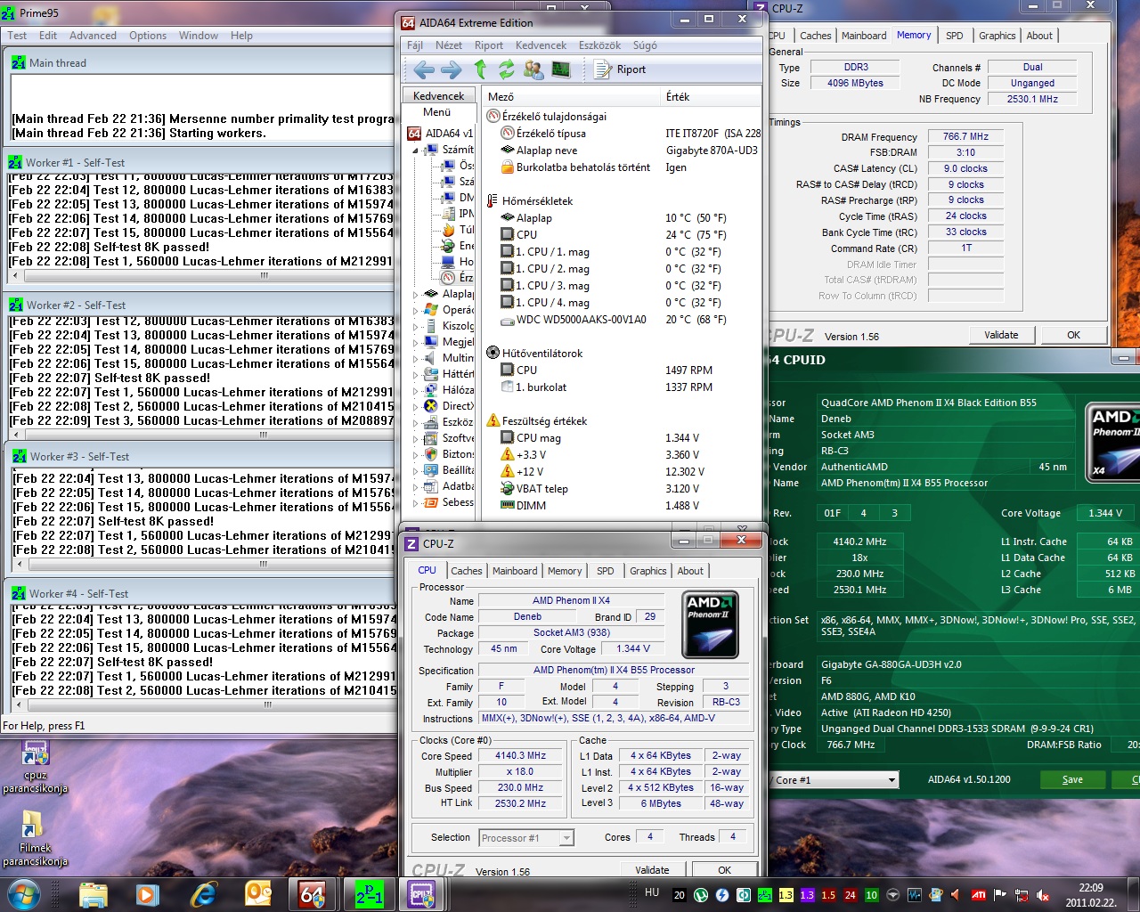Expand the Multim node in AIDA64 tree
1140x912 pixels.
415,358
